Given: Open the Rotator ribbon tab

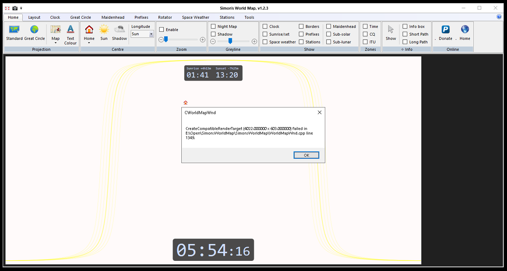Looking at the screenshot, I should click(x=165, y=17).
